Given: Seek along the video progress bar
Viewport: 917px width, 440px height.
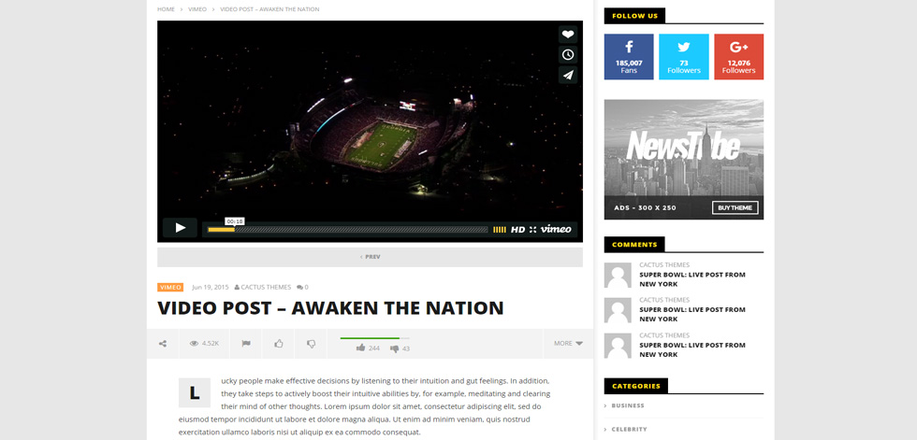Looking at the screenshot, I should [x=348, y=230].
